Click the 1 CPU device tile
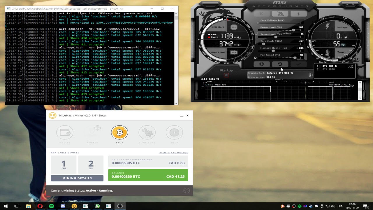Image resolution: width=373 pixels, height=210 pixels. (x=64, y=164)
